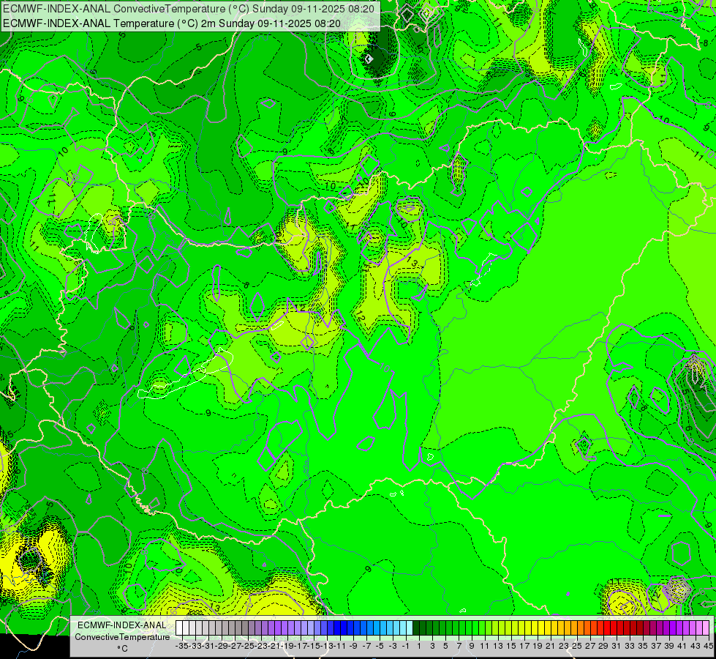The width and height of the screenshot is (716, 659).
Task: Click the ConvectiveTemperature title line at top
Action: 188,9
